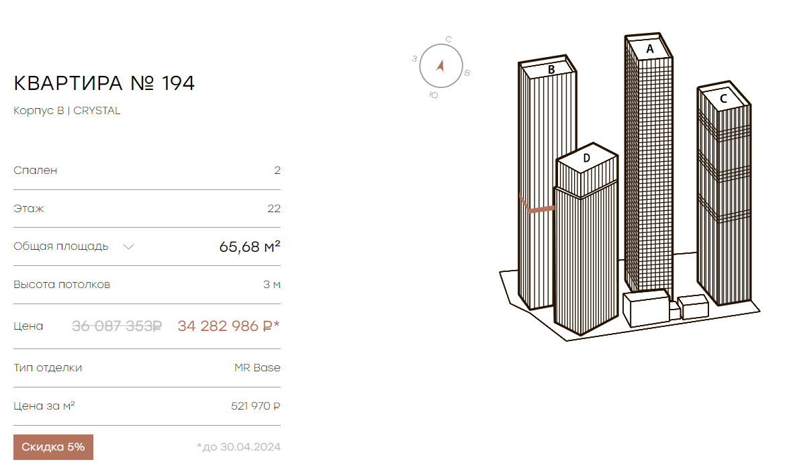This screenshot has height=466, width=791.
Task: Click the compass north arrow icon
Action: [x=441, y=66]
